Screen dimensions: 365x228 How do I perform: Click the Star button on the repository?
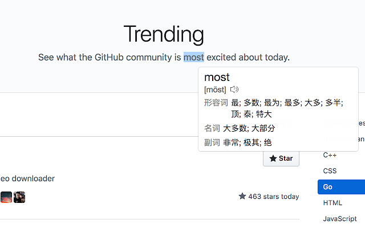(x=281, y=158)
